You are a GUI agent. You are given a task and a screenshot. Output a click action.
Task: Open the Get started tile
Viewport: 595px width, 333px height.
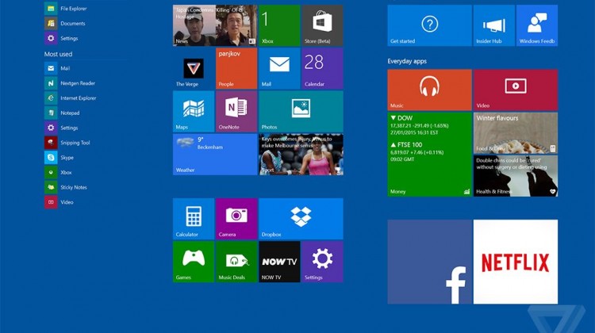click(429, 25)
